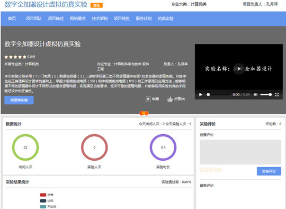This screenshot has height=209, width=286.
Task: Click the 我要评价 comment text area
Action: point(240,152)
